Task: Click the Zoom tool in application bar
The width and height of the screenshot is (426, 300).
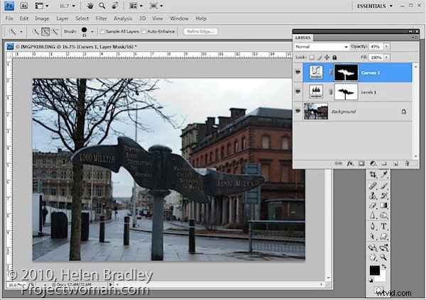Action: (x=102, y=6)
